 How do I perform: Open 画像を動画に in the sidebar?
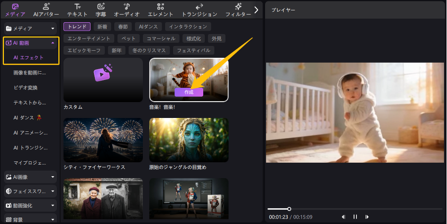30,73
